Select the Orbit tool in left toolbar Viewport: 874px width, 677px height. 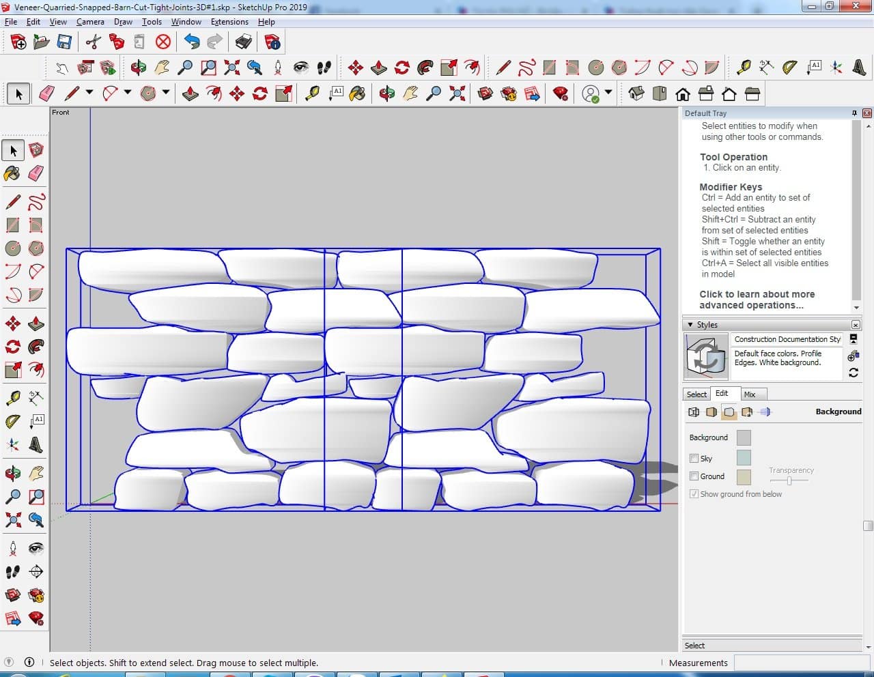(12, 473)
